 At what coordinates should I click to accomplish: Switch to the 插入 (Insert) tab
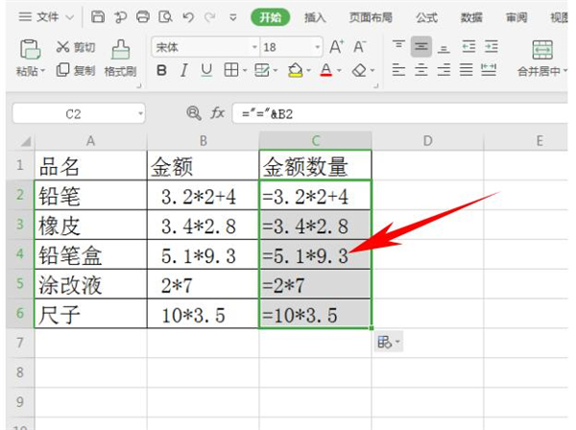pos(315,17)
